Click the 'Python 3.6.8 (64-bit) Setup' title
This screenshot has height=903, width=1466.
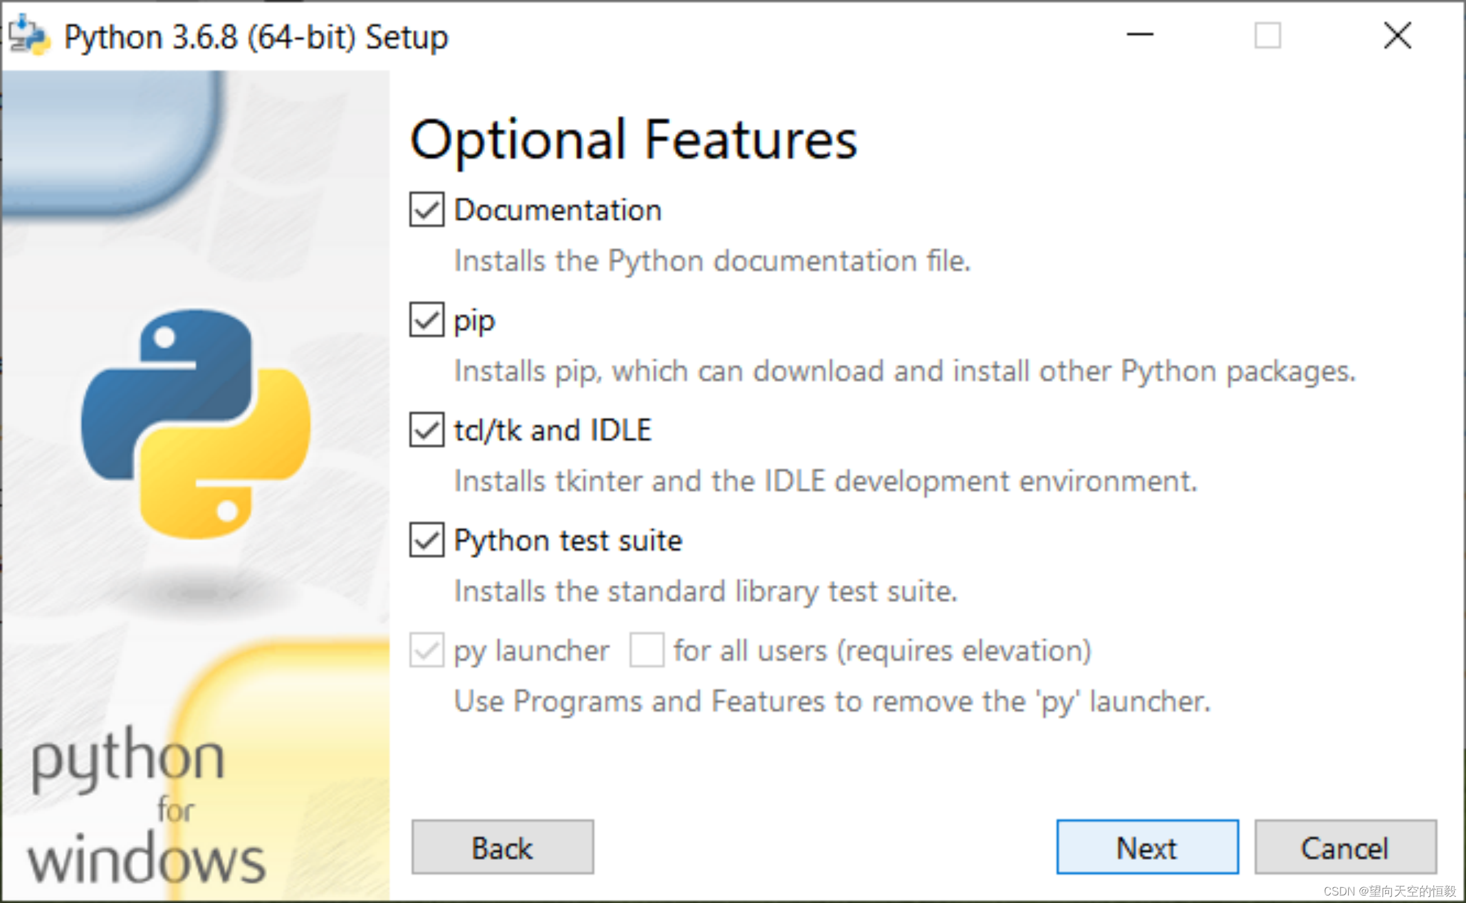[x=256, y=37]
